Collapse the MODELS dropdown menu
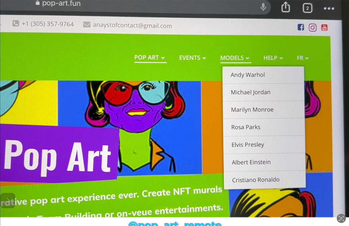Screen dimensions: 349x226 coord(235,58)
